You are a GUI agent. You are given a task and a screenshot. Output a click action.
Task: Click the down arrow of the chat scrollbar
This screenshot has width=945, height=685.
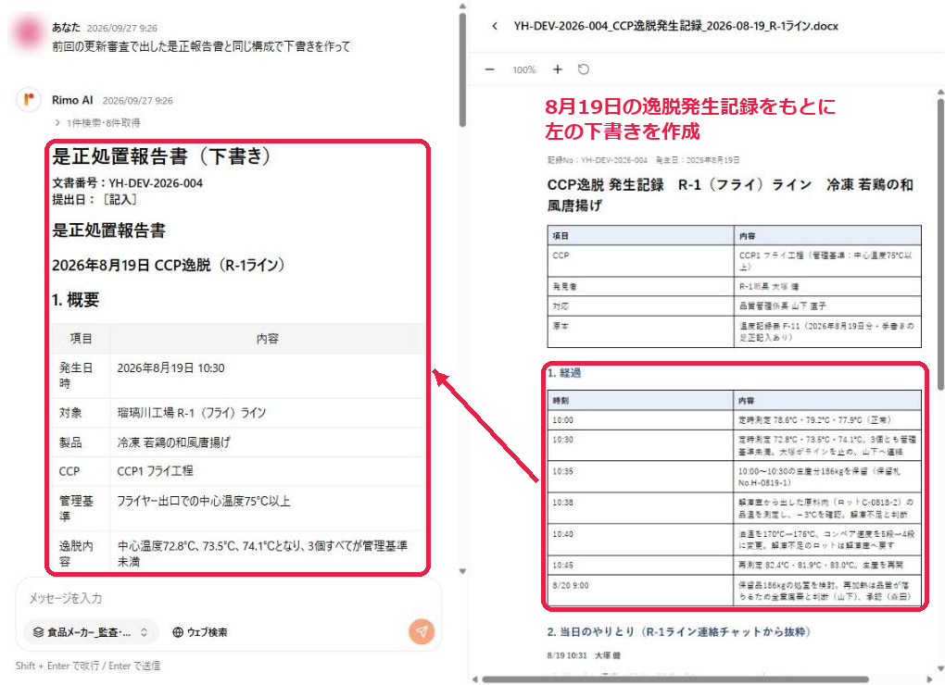462,571
